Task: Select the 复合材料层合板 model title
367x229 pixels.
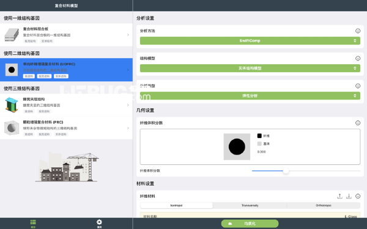Action: pos(35,29)
